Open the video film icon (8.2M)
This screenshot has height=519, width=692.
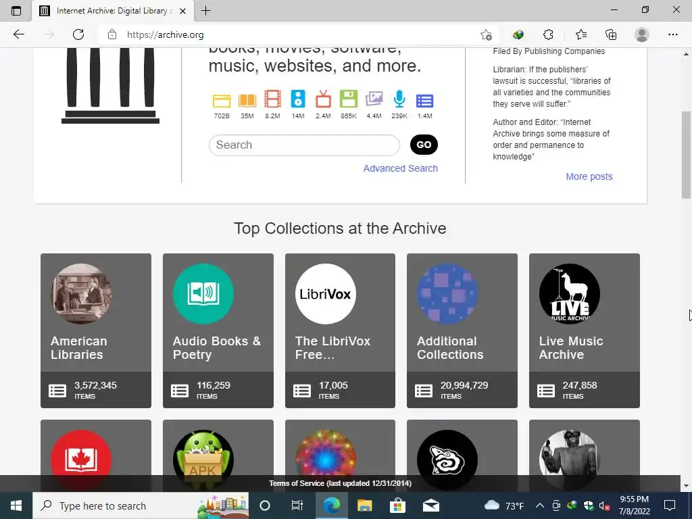[x=273, y=99]
